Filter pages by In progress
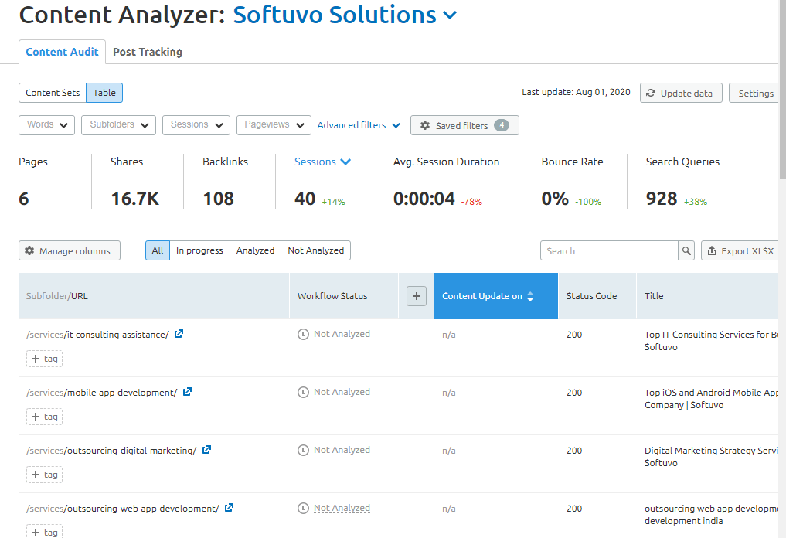The image size is (786, 538). pyautogui.click(x=199, y=250)
